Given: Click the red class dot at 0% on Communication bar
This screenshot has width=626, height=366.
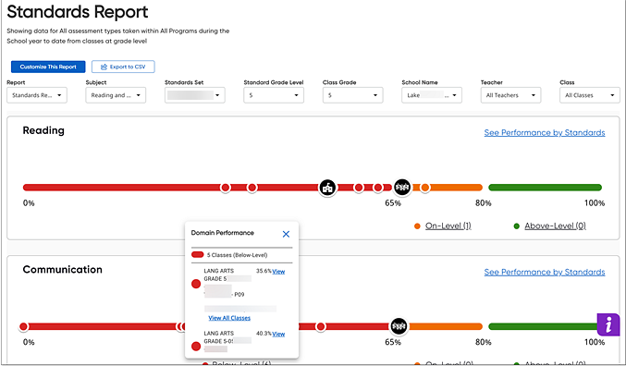Looking at the screenshot, I should coord(23,327).
